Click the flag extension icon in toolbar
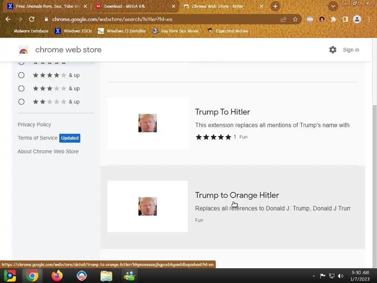The height and width of the screenshot is (283, 377). tap(310, 20)
